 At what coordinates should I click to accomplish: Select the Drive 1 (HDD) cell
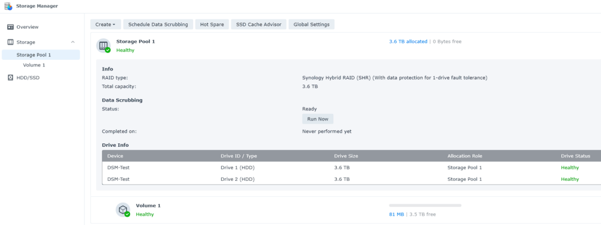(238, 167)
